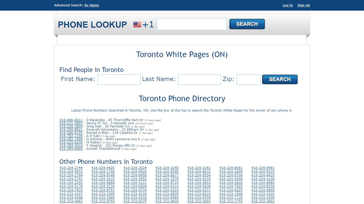Open number 416-324-9425
Image resolution: width=364 pixels, height=204 pixels.
103,168
